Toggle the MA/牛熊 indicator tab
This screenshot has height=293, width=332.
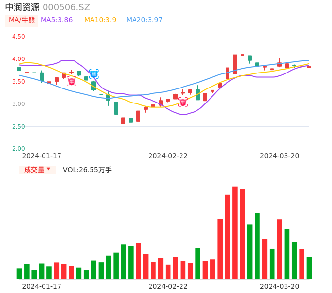coord(21,20)
